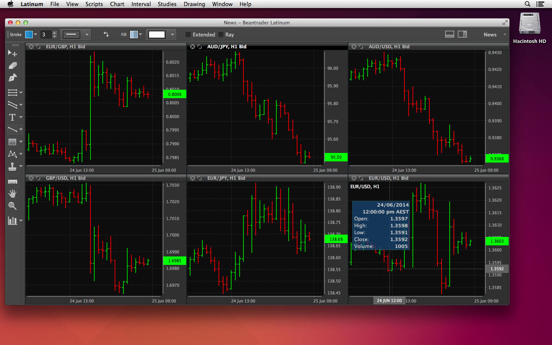The width and height of the screenshot is (552, 345).
Task: Open the Interval menu
Action: pyautogui.click(x=141, y=4)
